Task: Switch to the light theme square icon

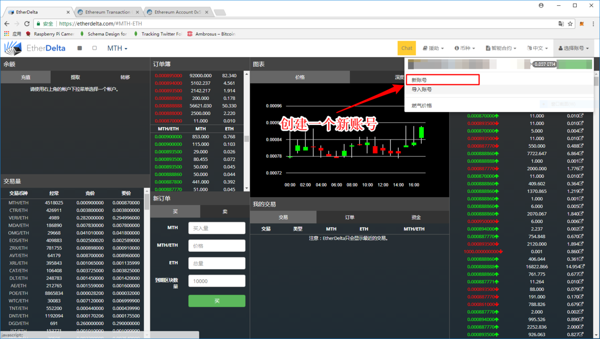Action: tap(94, 48)
